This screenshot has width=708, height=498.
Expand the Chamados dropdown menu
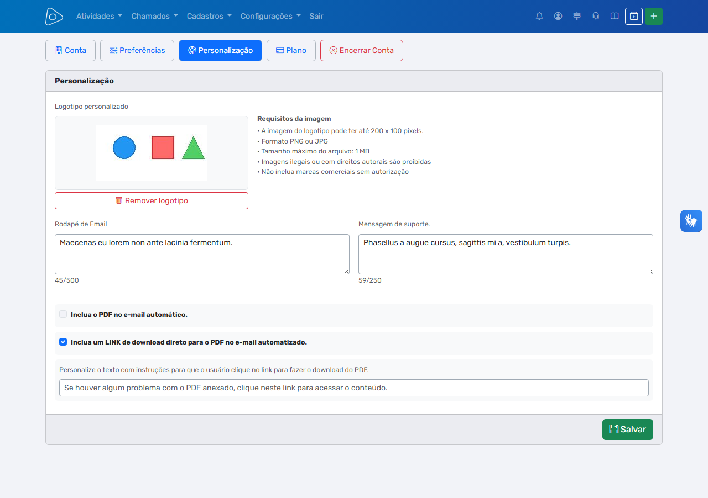pos(154,16)
